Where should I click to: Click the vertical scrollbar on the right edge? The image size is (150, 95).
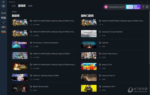pos(149,37)
